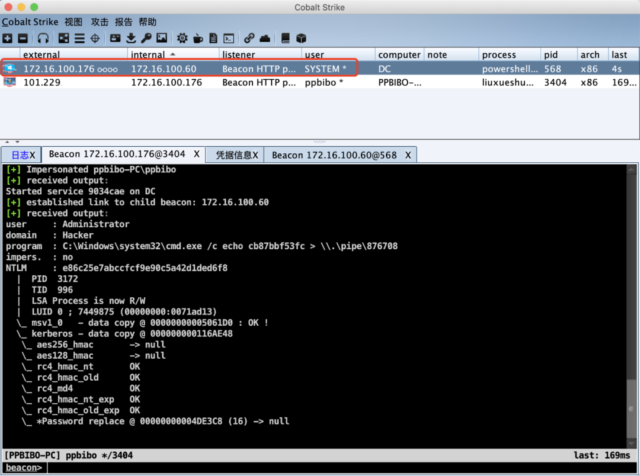Screen dimensions: 640x476
Task: Close the Beacon 172.16.100.176@3404 tab
Action: [x=197, y=154]
